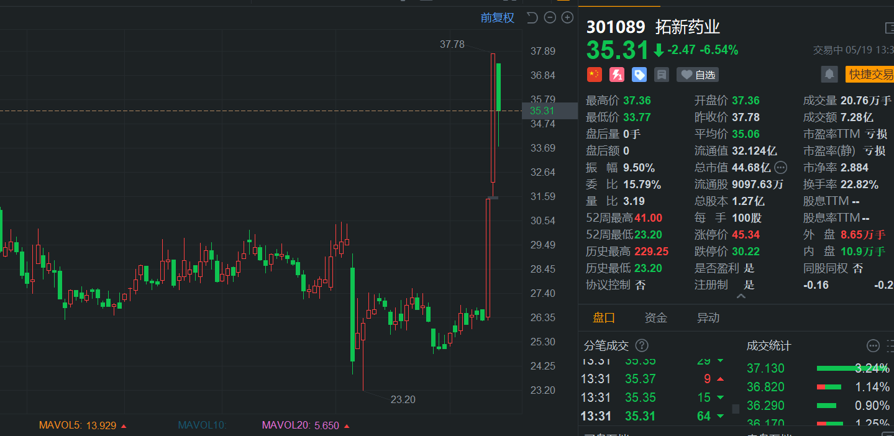Click the gray note/bookmark icon beside the tag
The image size is (894, 436).
(x=661, y=74)
